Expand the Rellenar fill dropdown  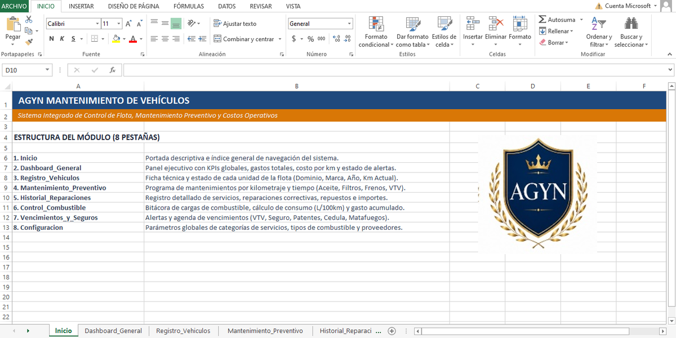(572, 31)
